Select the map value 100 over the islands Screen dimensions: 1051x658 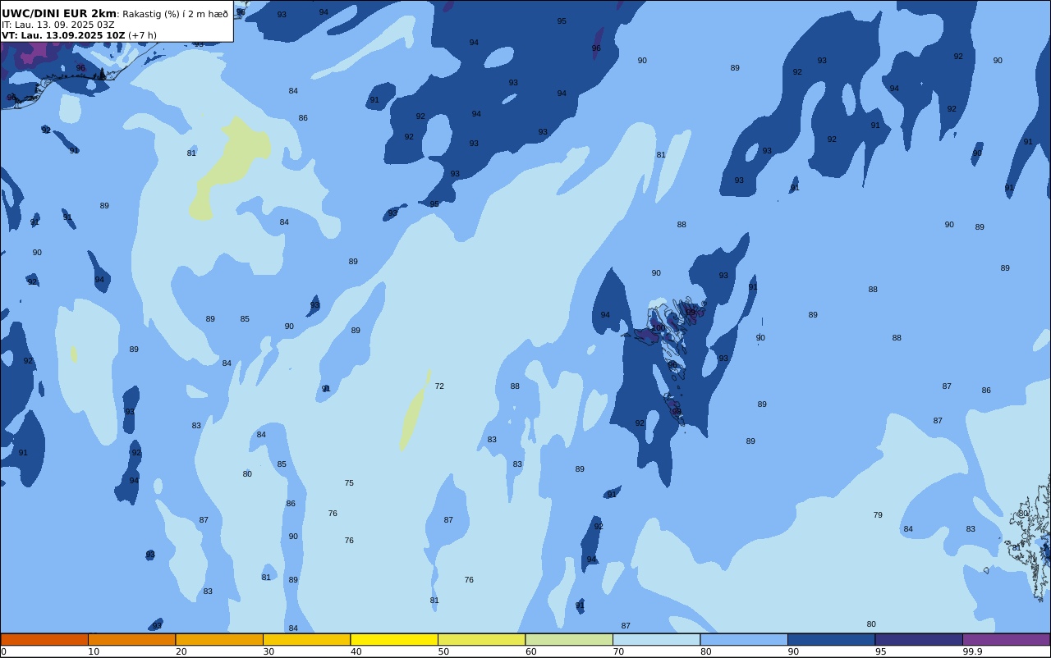(659, 327)
